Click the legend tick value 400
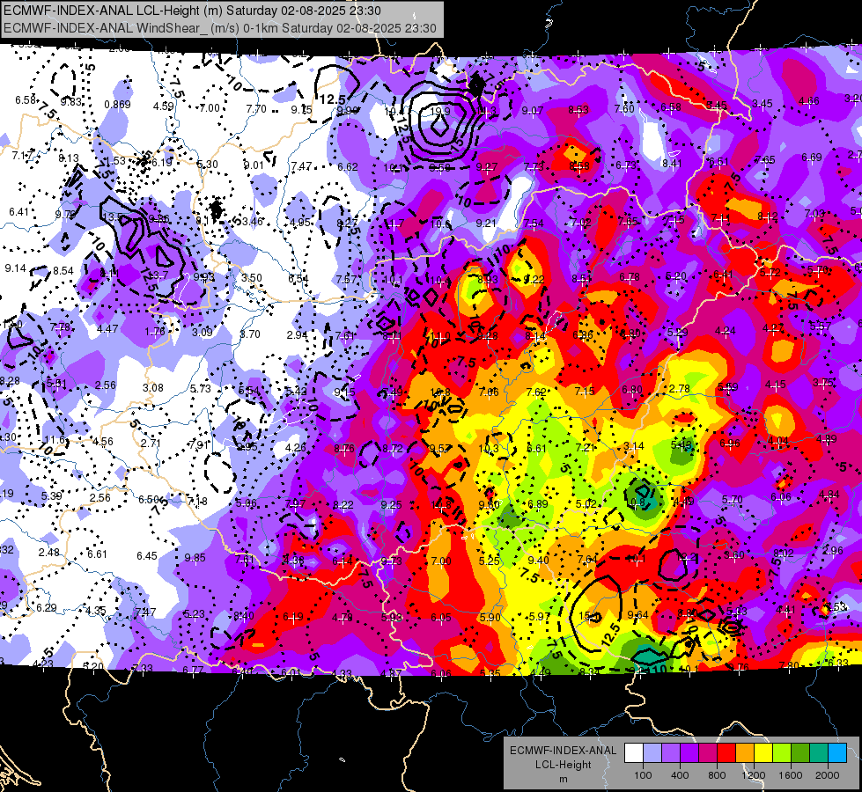Screen dimensions: 862x792 click(680, 775)
